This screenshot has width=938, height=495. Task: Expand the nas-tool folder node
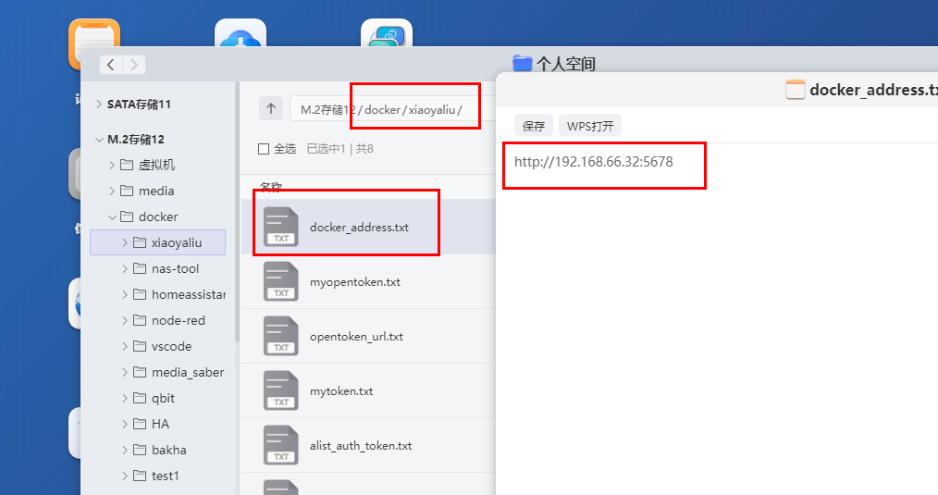(x=126, y=268)
